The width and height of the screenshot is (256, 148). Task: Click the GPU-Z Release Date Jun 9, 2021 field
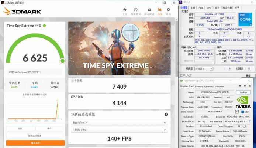click(203, 107)
